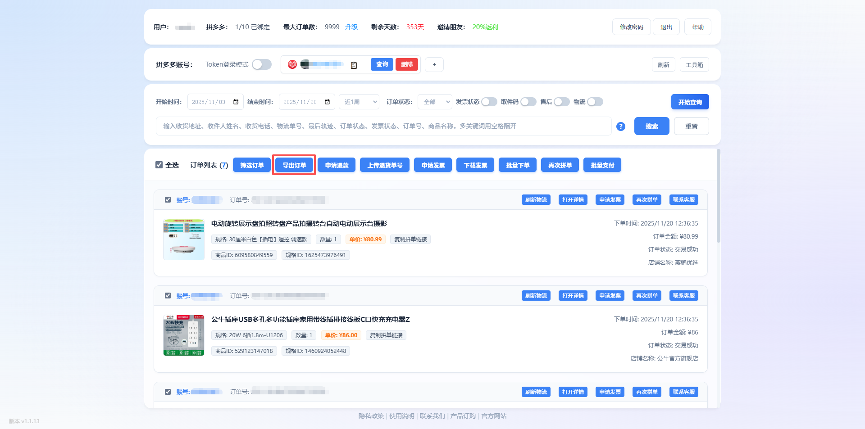Screen dimensions: 865x429
Task: Click the 升级 upgrade link
Action: click(351, 27)
